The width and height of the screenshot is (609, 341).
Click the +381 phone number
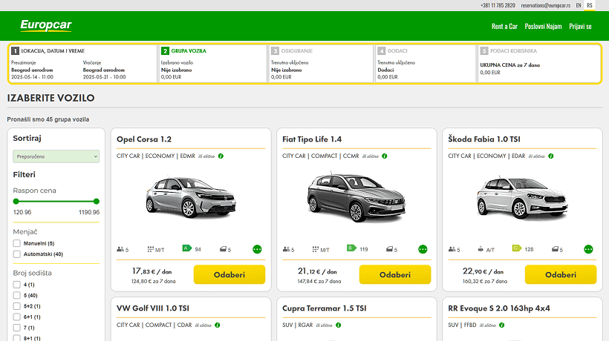pos(498,5)
